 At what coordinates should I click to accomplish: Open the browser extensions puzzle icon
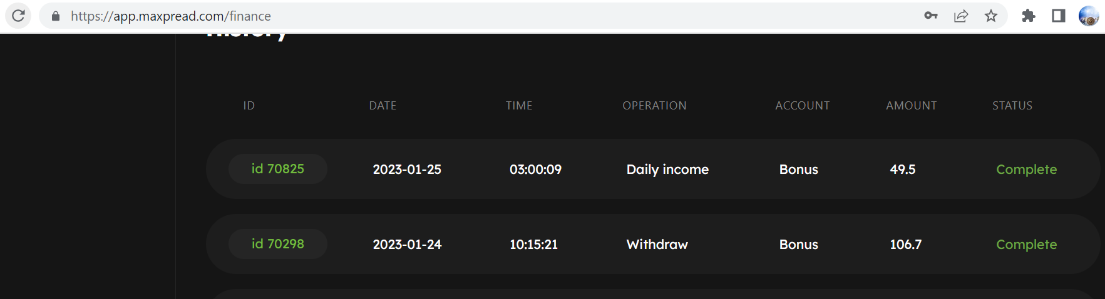point(1029,16)
